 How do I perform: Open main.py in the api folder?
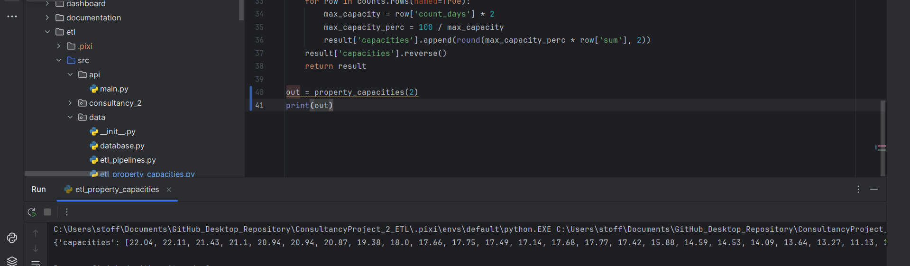114,89
